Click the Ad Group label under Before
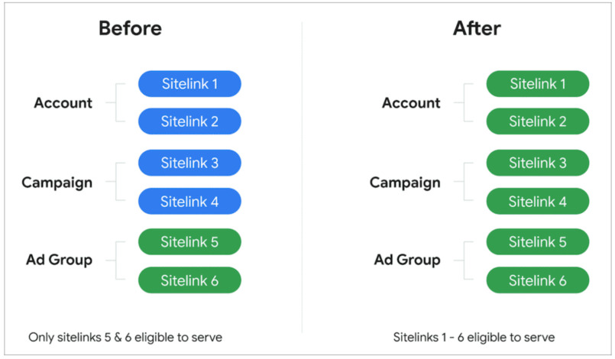 (59, 260)
